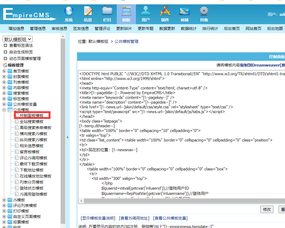Click folder icon beside 封面模板
Viewport: 285px width, 228px height.
[10, 77]
